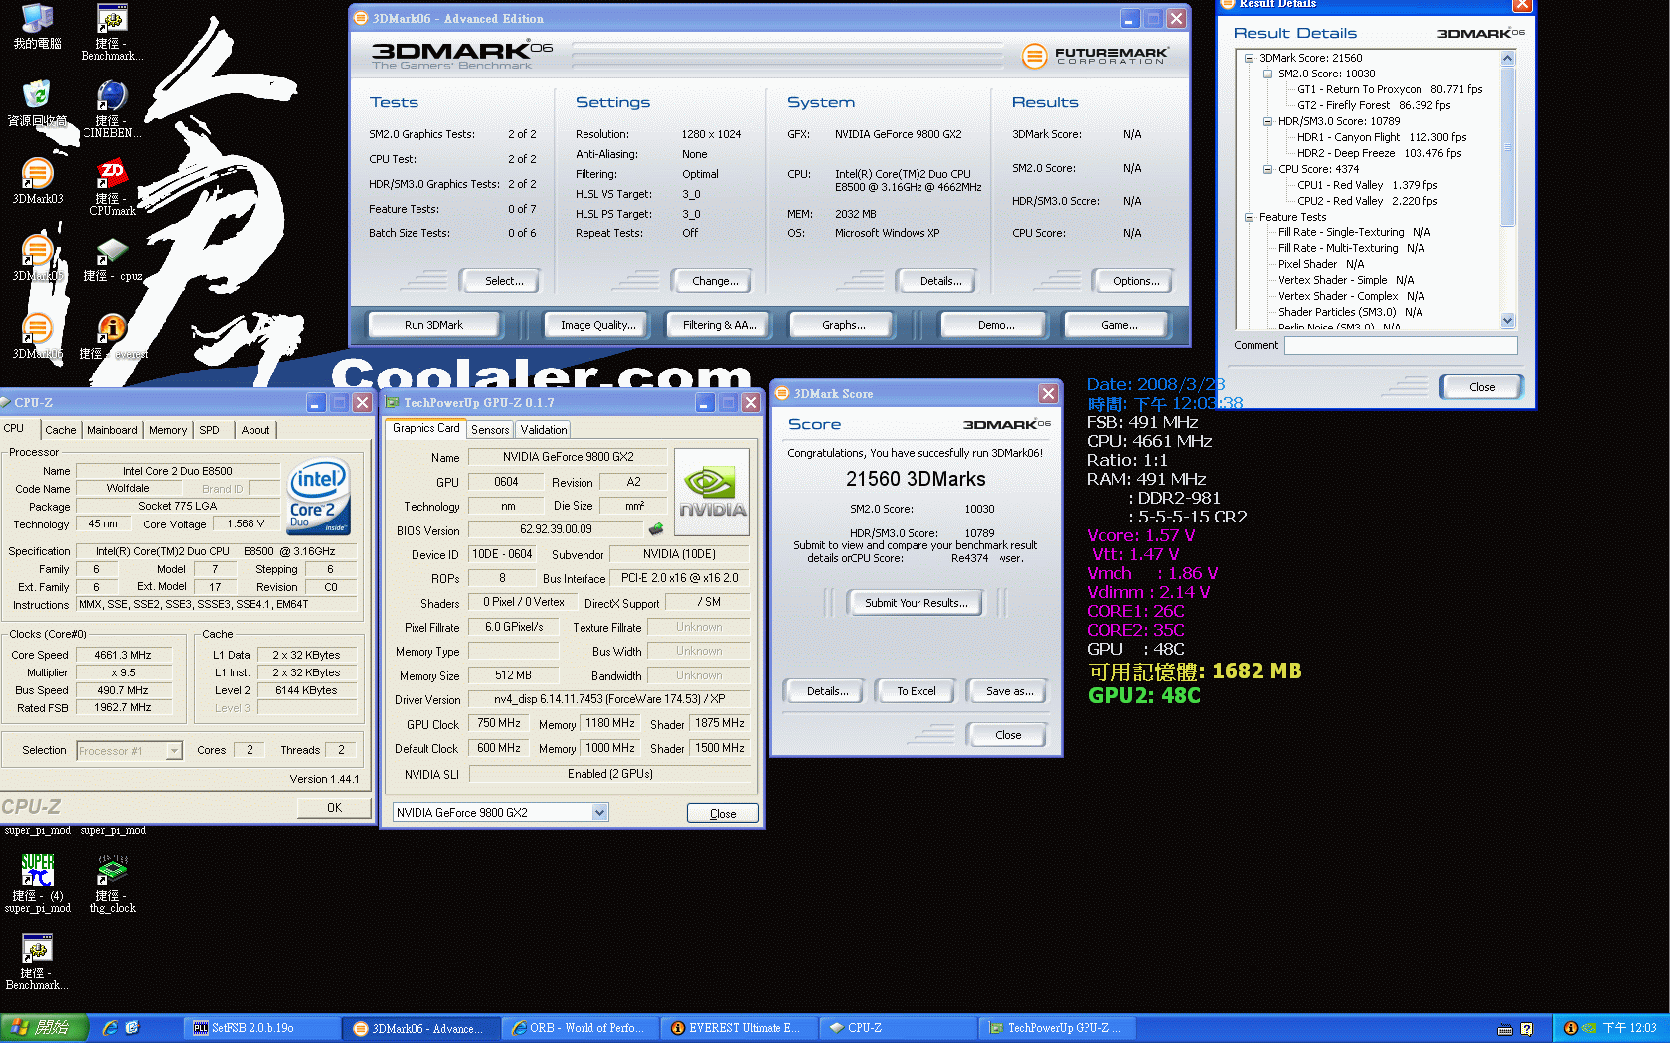1670x1043 pixels.
Task: Collapse the Feature Tests node
Action: 1249,217
